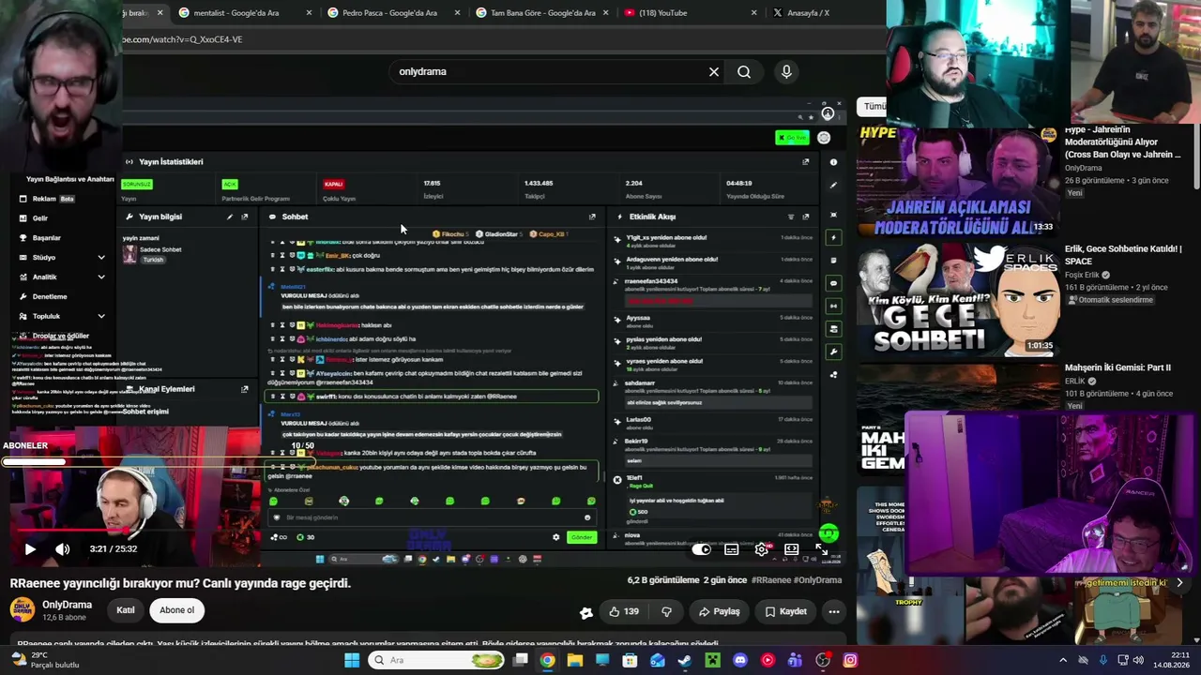The width and height of the screenshot is (1201, 675).
Task: Select the Tümü filter chip
Action: coord(874,107)
